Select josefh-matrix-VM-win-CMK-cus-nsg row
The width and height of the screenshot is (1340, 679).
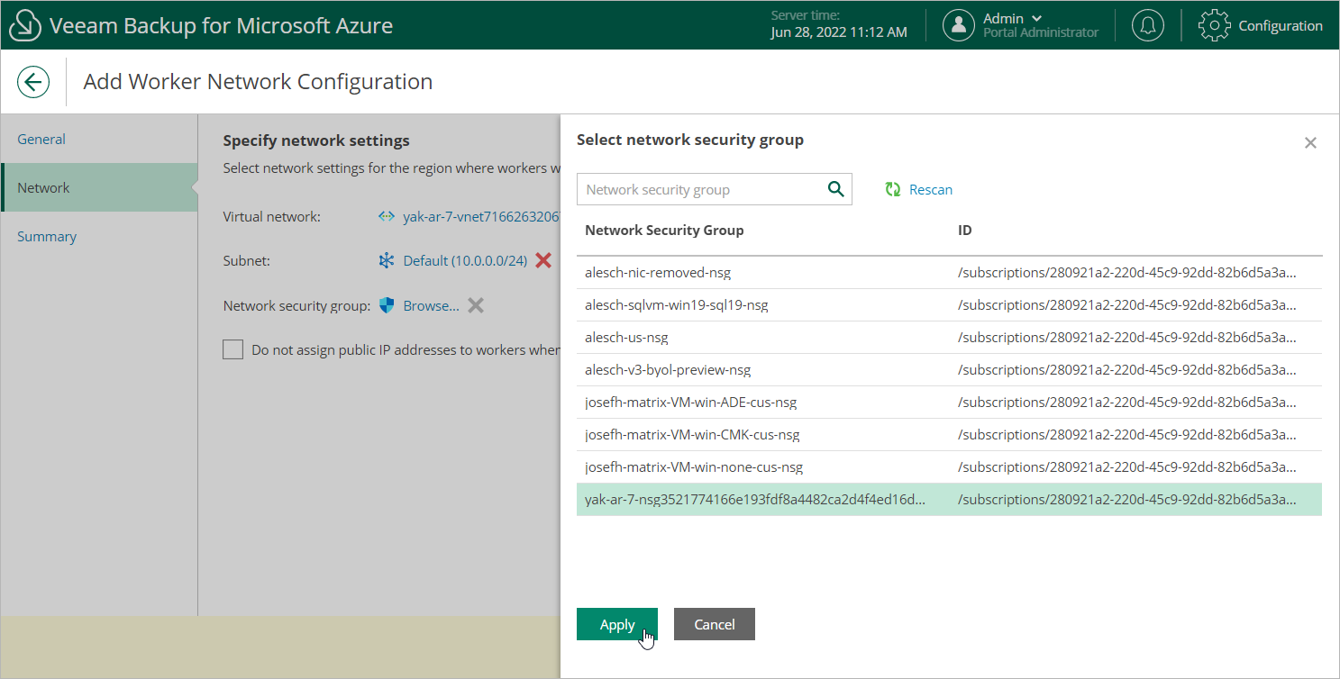tap(692, 435)
